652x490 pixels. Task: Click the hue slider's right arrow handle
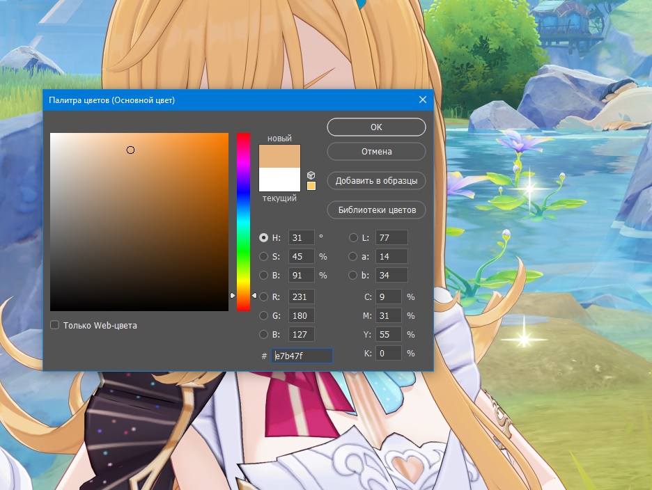point(254,296)
